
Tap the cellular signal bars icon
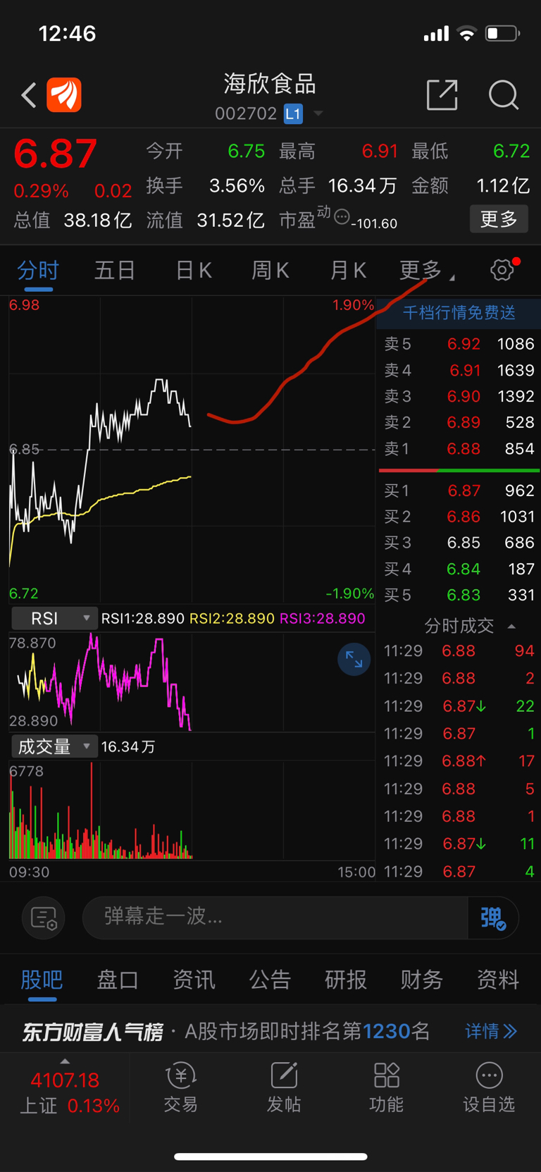[436, 34]
